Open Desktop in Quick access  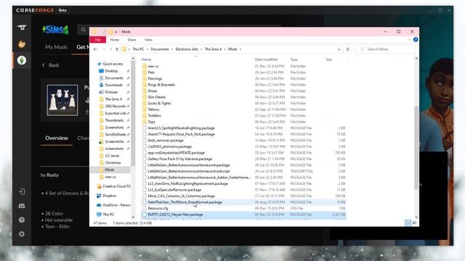pyautogui.click(x=108, y=71)
